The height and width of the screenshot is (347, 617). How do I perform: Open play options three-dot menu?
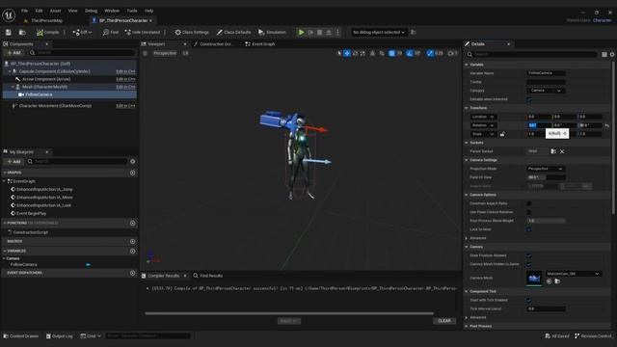point(337,32)
